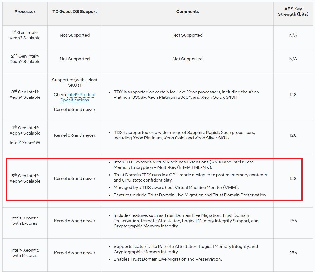Click the Ice Lake Xeon processors comment
Image resolution: width=315 pixels, height=272 pixels.
pyautogui.click(x=186, y=94)
